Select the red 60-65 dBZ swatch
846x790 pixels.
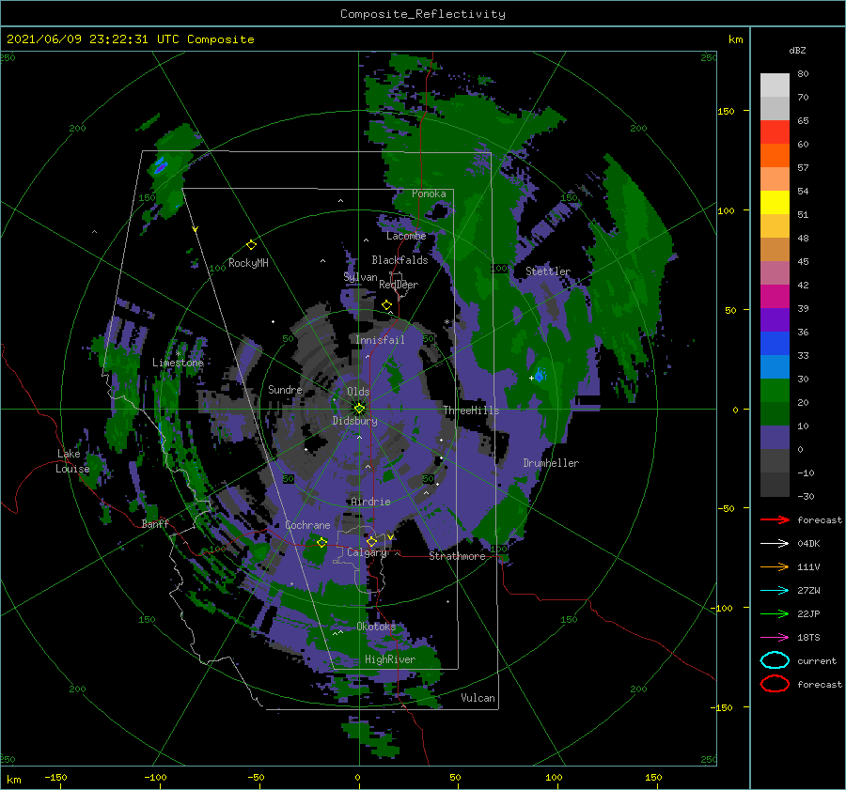point(775,132)
